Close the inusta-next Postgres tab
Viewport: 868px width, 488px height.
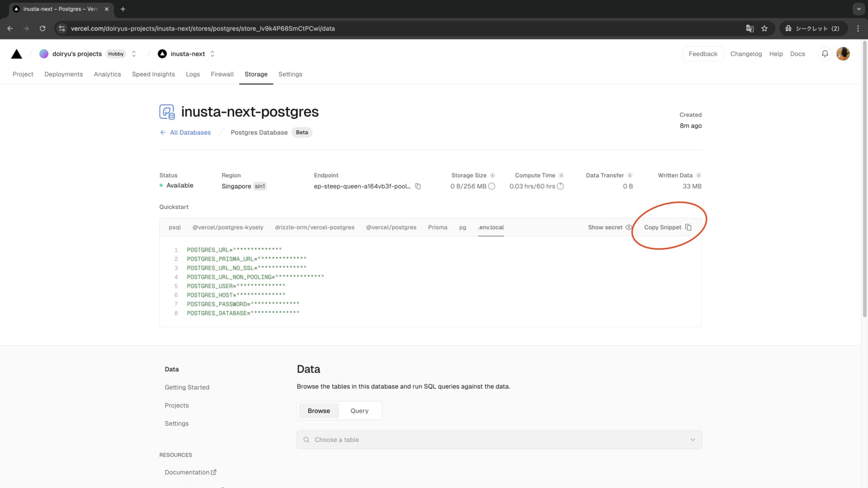click(107, 9)
